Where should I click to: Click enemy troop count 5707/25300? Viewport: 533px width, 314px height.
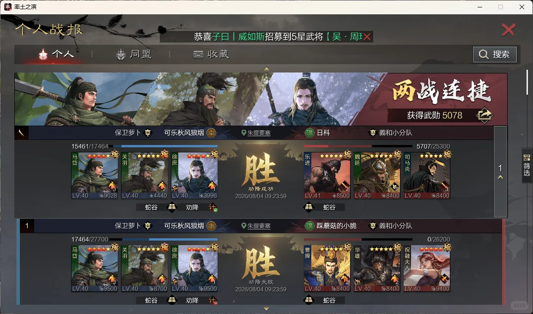click(x=433, y=146)
